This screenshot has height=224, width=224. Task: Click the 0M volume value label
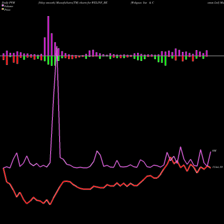214,151
